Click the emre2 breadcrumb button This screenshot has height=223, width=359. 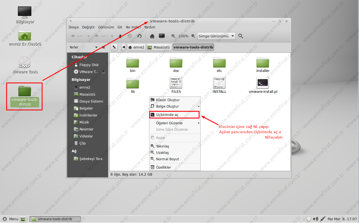(136, 47)
